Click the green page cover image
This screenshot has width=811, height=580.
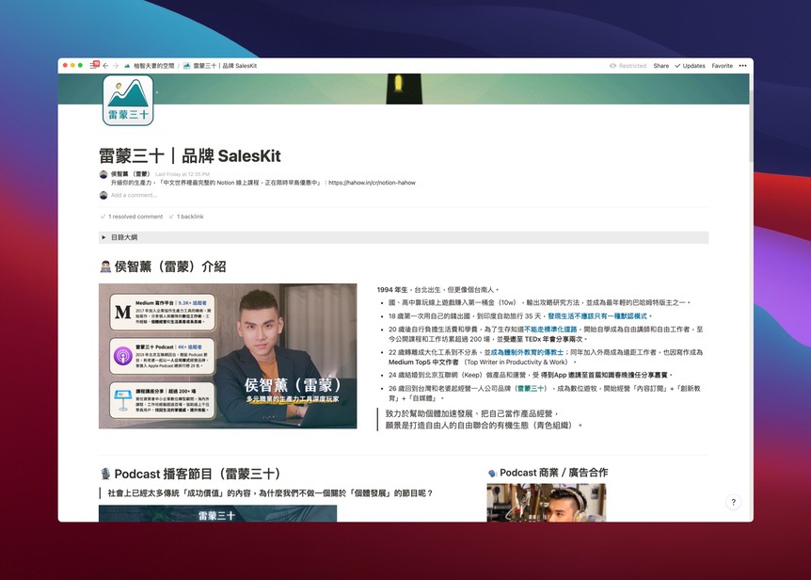click(x=404, y=89)
